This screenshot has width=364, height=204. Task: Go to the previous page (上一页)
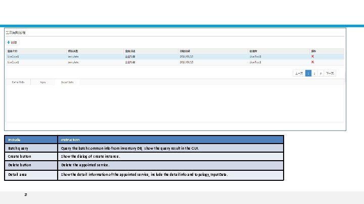pos(299,74)
